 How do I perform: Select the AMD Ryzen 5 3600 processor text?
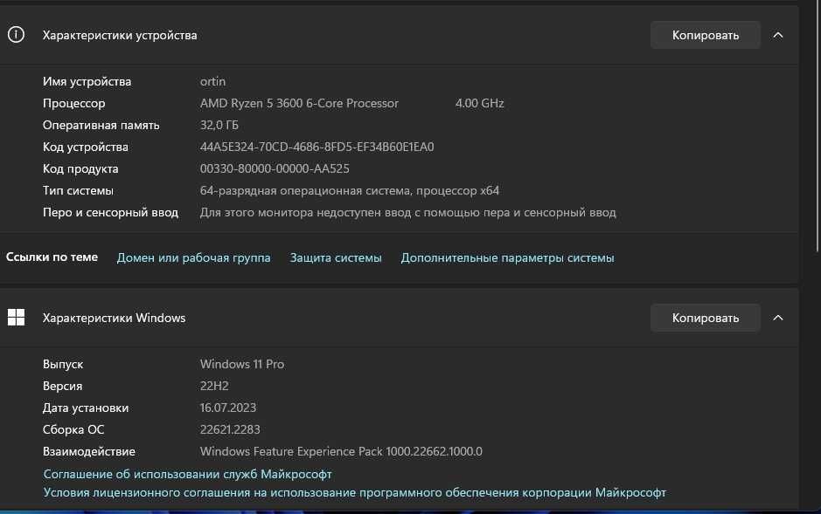click(x=299, y=104)
